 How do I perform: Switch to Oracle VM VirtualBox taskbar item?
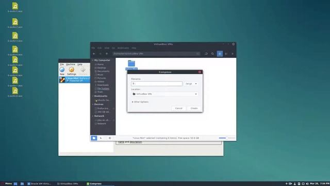click(40, 184)
